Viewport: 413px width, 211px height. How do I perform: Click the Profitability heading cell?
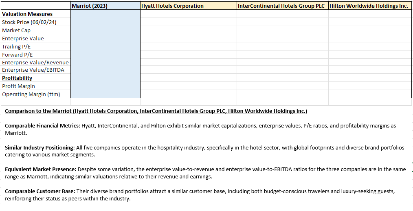36,78
